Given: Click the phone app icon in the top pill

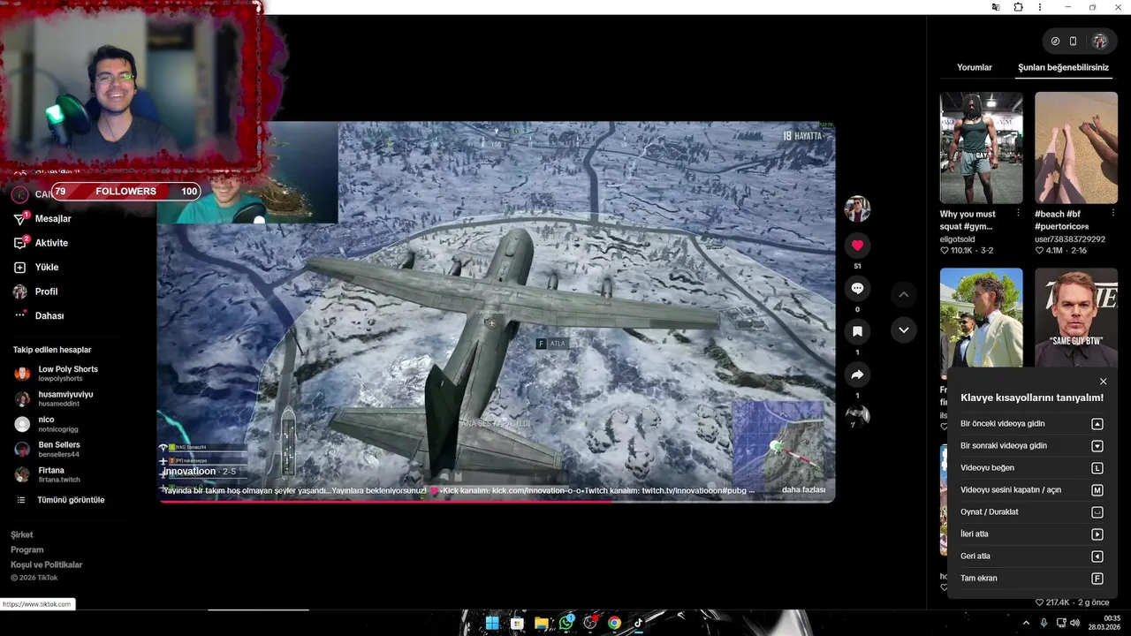Looking at the screenshot, I should pos(1074,42).
